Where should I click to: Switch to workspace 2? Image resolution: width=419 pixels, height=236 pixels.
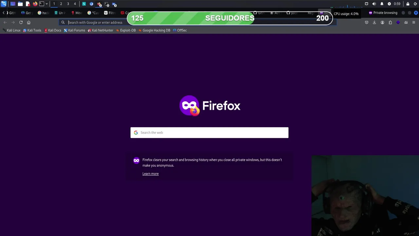click(x=61, y=4)
